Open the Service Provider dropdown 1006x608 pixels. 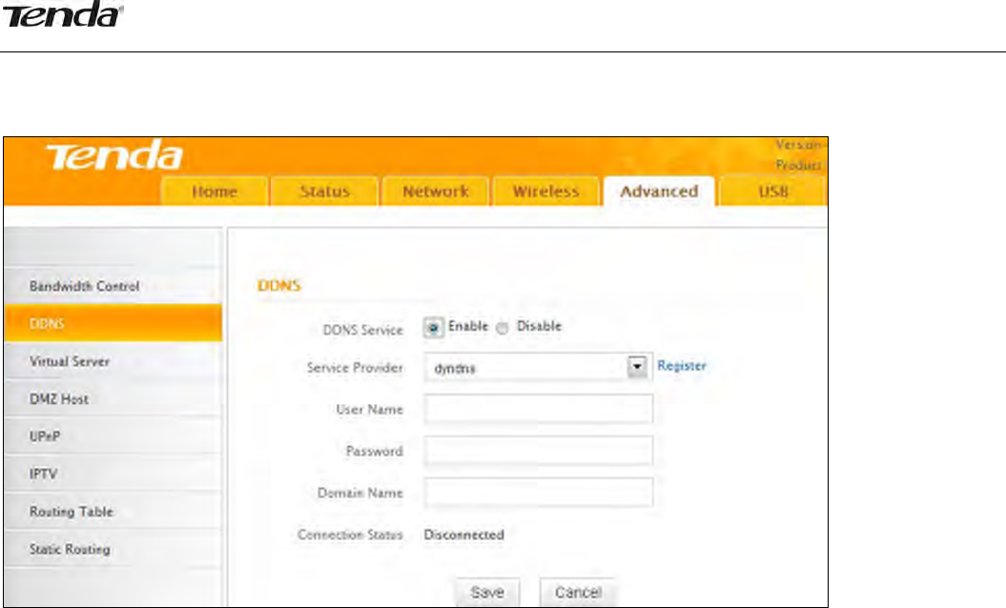[x=538, y=368]
